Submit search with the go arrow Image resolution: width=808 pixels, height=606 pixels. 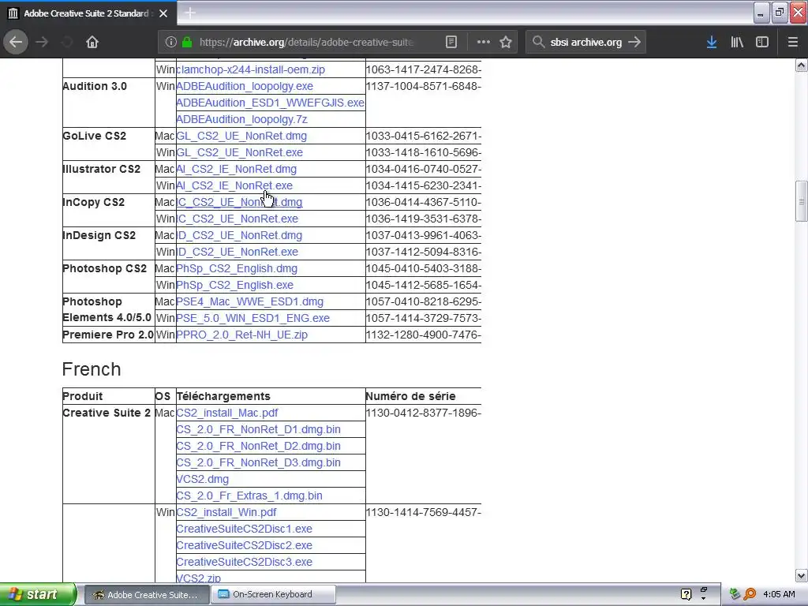pos(634,42)
